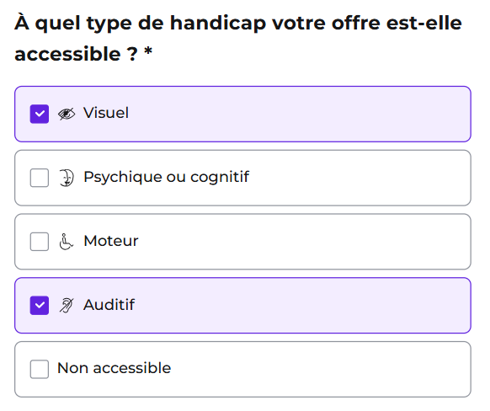Click blank area of the Auditif option card
Viewport: 490px width, 411px height.
point(300,306)
